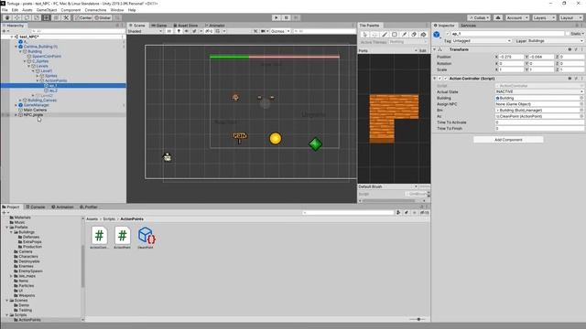
Task: Toggle Action Controller enabled checkbox
Action: (x=446, y=79)
